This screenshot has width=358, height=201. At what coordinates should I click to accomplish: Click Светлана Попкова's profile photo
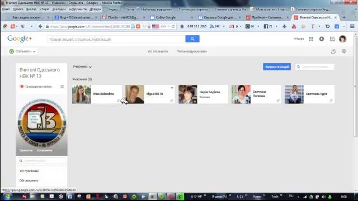(241, 94)
